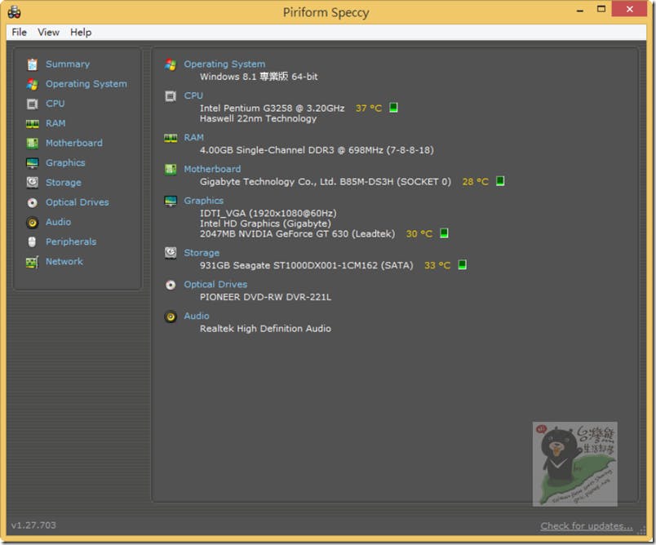Image resolution: width=656 pixels, height=545 pixels.
Task: Click the RAM icon in summary pane
Action: pos(171,138)
